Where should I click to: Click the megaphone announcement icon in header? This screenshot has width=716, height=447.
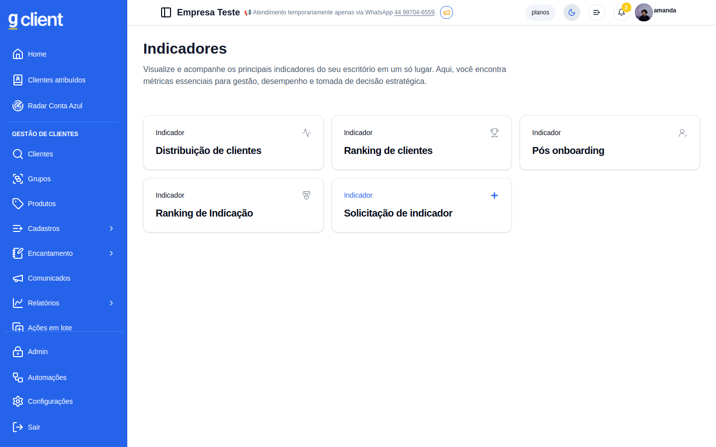(x=447, y=12)
